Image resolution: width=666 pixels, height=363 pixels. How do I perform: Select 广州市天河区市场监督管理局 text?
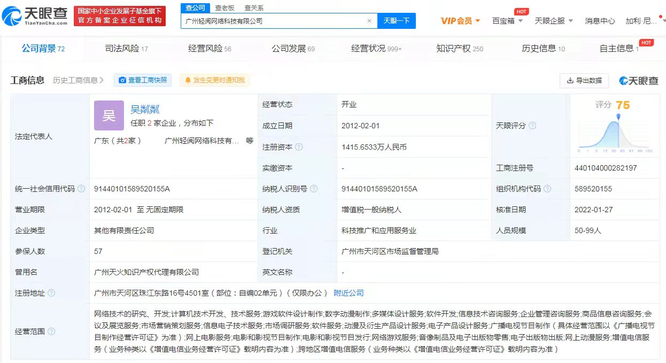[x=390, y=251]
